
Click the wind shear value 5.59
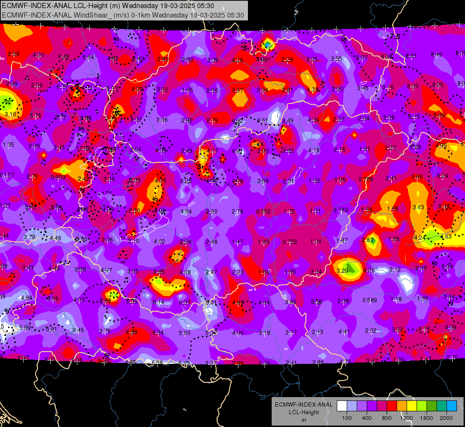25,327
